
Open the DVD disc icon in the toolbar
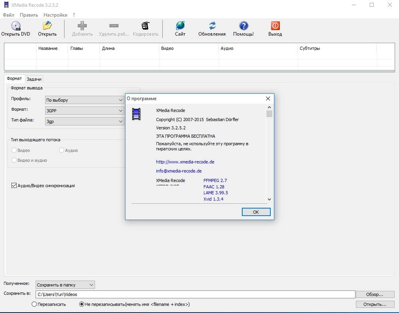[x=15, y=26]
